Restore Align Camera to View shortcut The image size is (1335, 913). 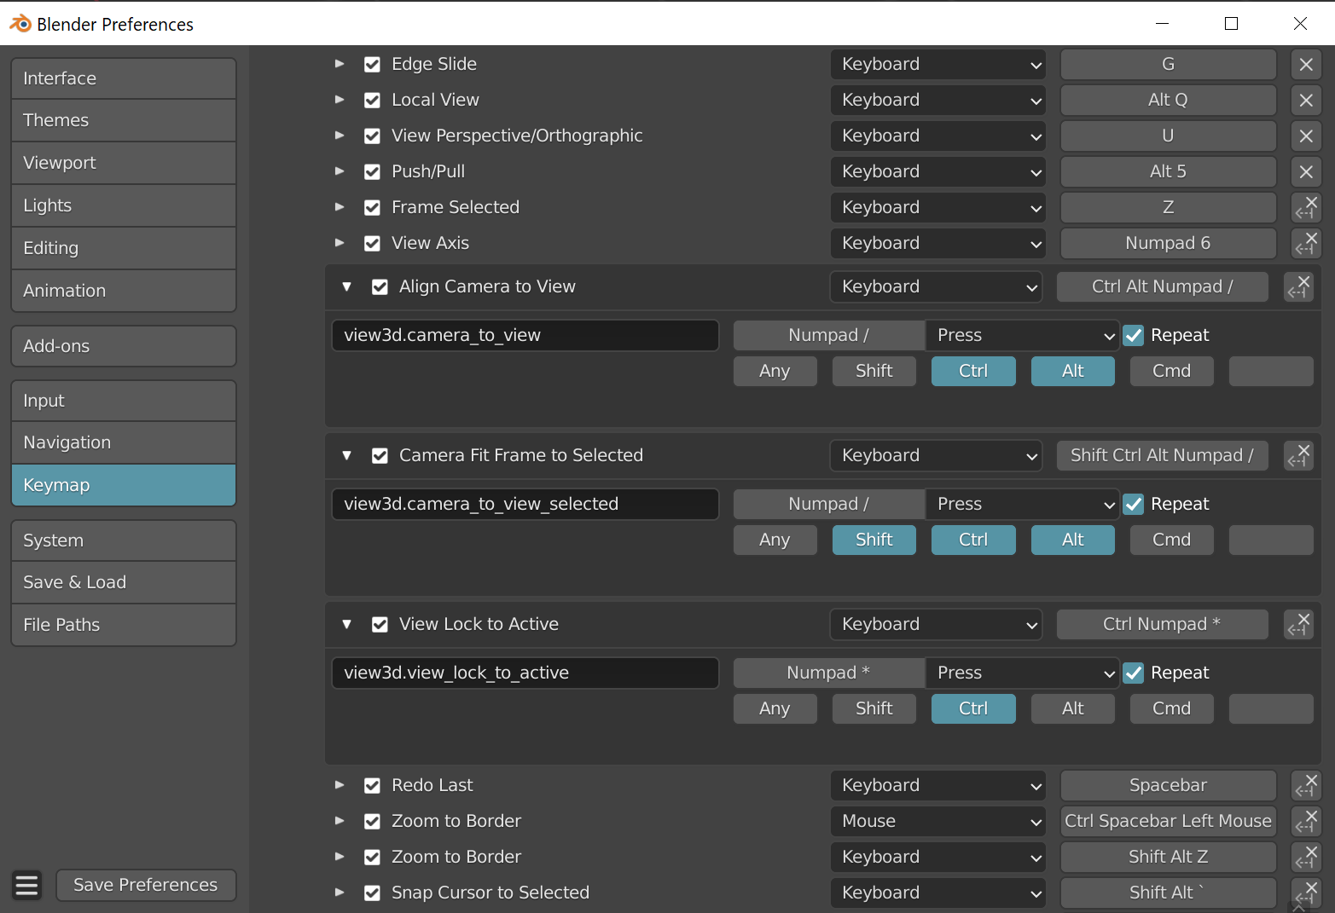(1298, 287)
